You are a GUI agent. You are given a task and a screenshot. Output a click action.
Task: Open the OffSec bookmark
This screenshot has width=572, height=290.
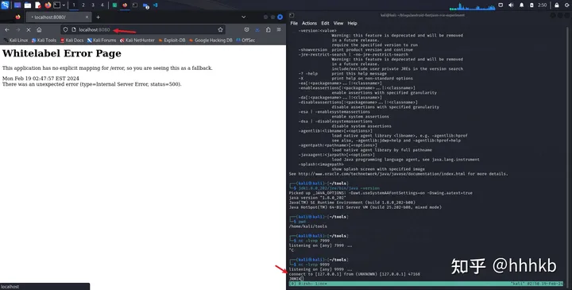(245, 41)
